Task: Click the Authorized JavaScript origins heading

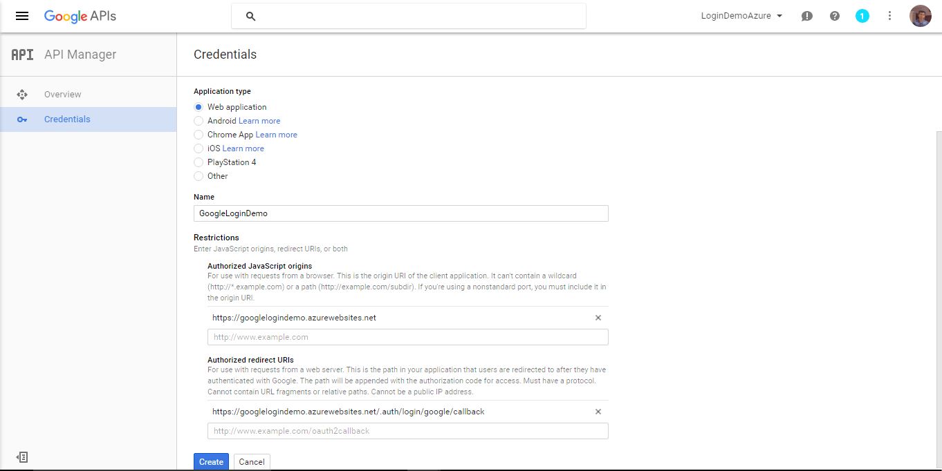Action: [259, 266]
